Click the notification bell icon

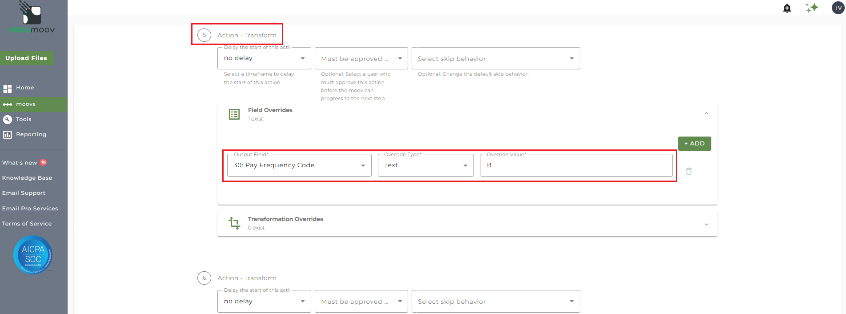787,8
